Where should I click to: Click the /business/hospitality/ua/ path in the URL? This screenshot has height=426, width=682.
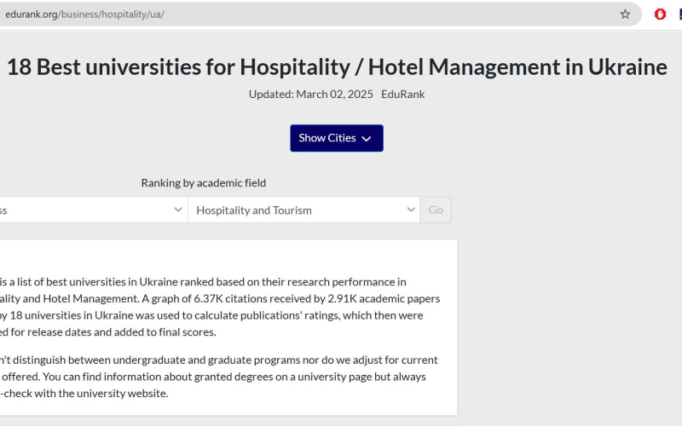(x=112, y=14)
